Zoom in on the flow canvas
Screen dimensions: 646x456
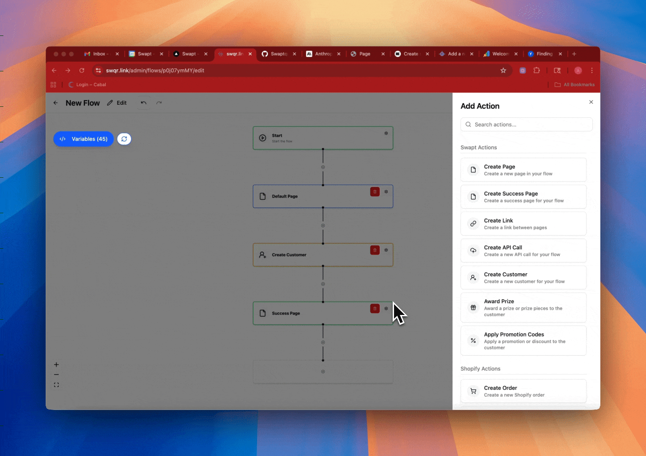click(x=56, y=364)
